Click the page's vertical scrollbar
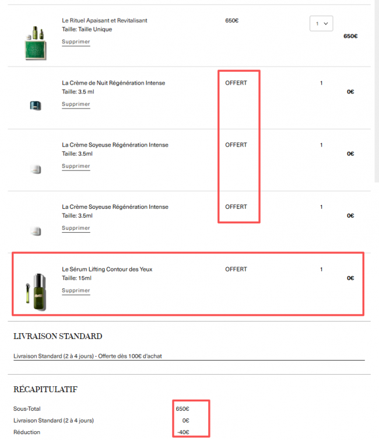The height and width of the screenshot is (440, 379). 376,88
